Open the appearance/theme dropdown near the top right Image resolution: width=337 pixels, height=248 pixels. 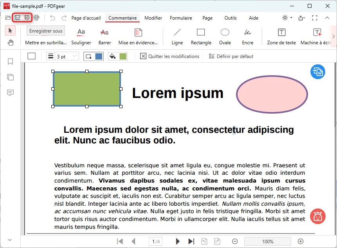(x=286, y=18)
